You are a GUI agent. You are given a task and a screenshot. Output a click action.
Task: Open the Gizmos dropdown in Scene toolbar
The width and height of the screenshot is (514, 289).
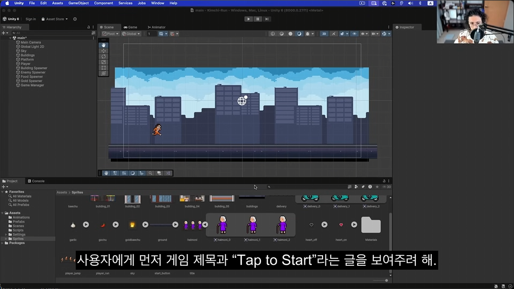(389, 34)
